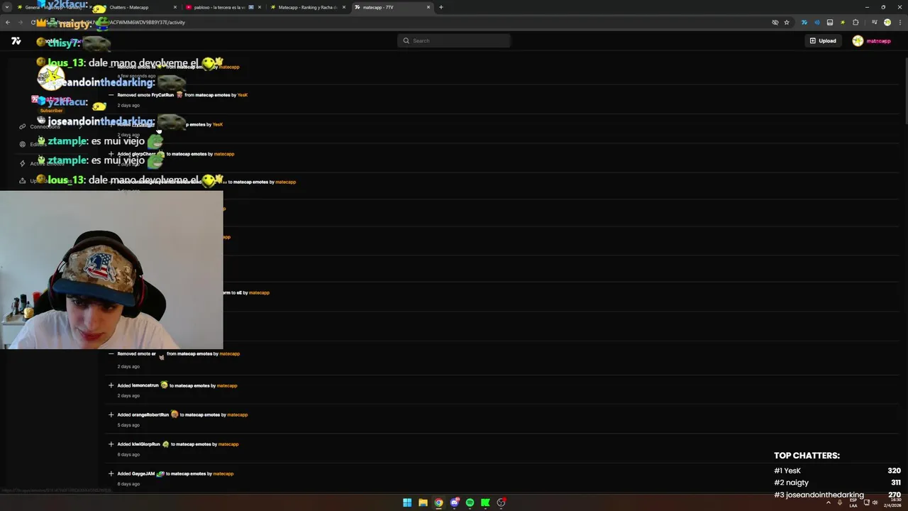Expand the system tray hidden icons chevron
The image size is (908, 511).
828,502
